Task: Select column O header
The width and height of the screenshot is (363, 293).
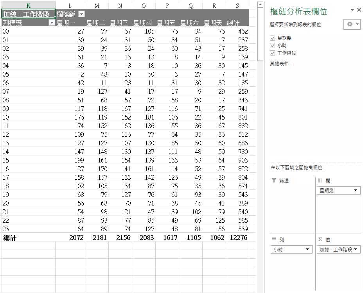Action: (144, 5)
